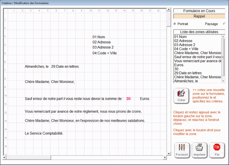Click the 'Vous remerciant par avance' zone on the form
Image resolution: width=229 pixels, height=165 pixels.
tap(83, 112)
